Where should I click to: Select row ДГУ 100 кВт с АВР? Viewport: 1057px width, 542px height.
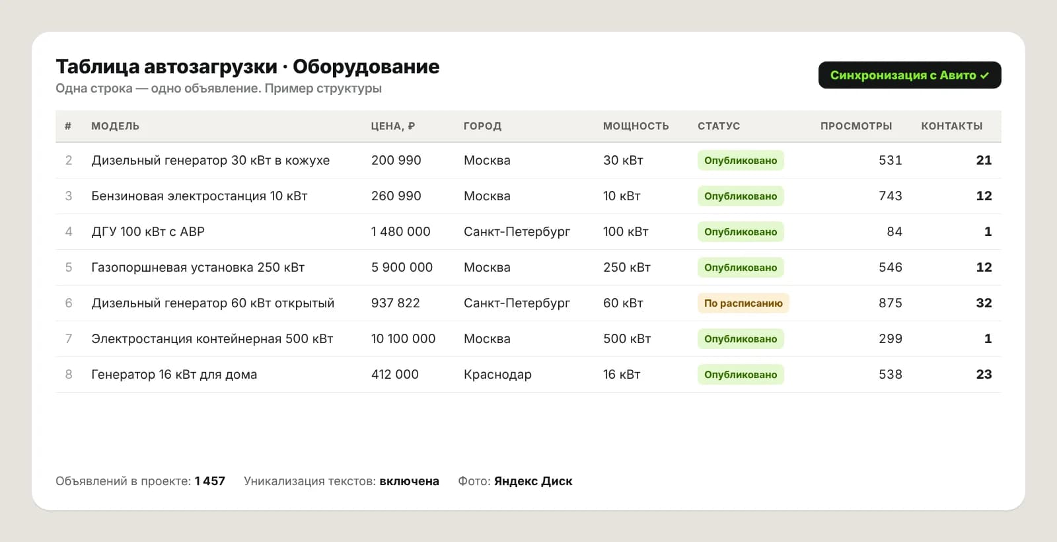pyautogui.click(x=528, y=232)
